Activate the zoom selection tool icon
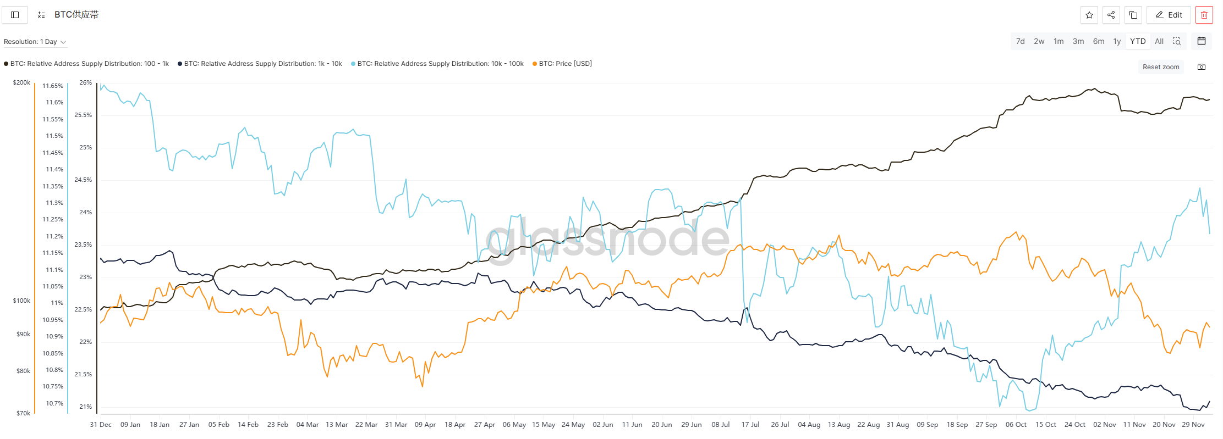The width and height of the screenshot is (1223, 439). [1177, 41]
